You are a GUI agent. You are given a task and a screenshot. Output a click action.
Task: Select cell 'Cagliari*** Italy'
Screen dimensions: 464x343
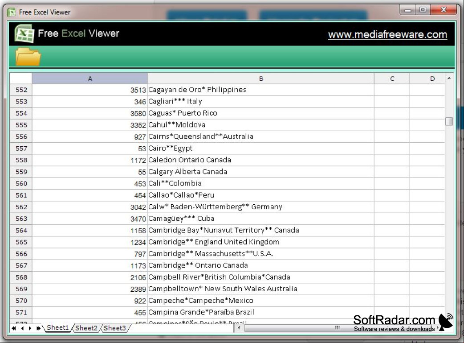260,101
